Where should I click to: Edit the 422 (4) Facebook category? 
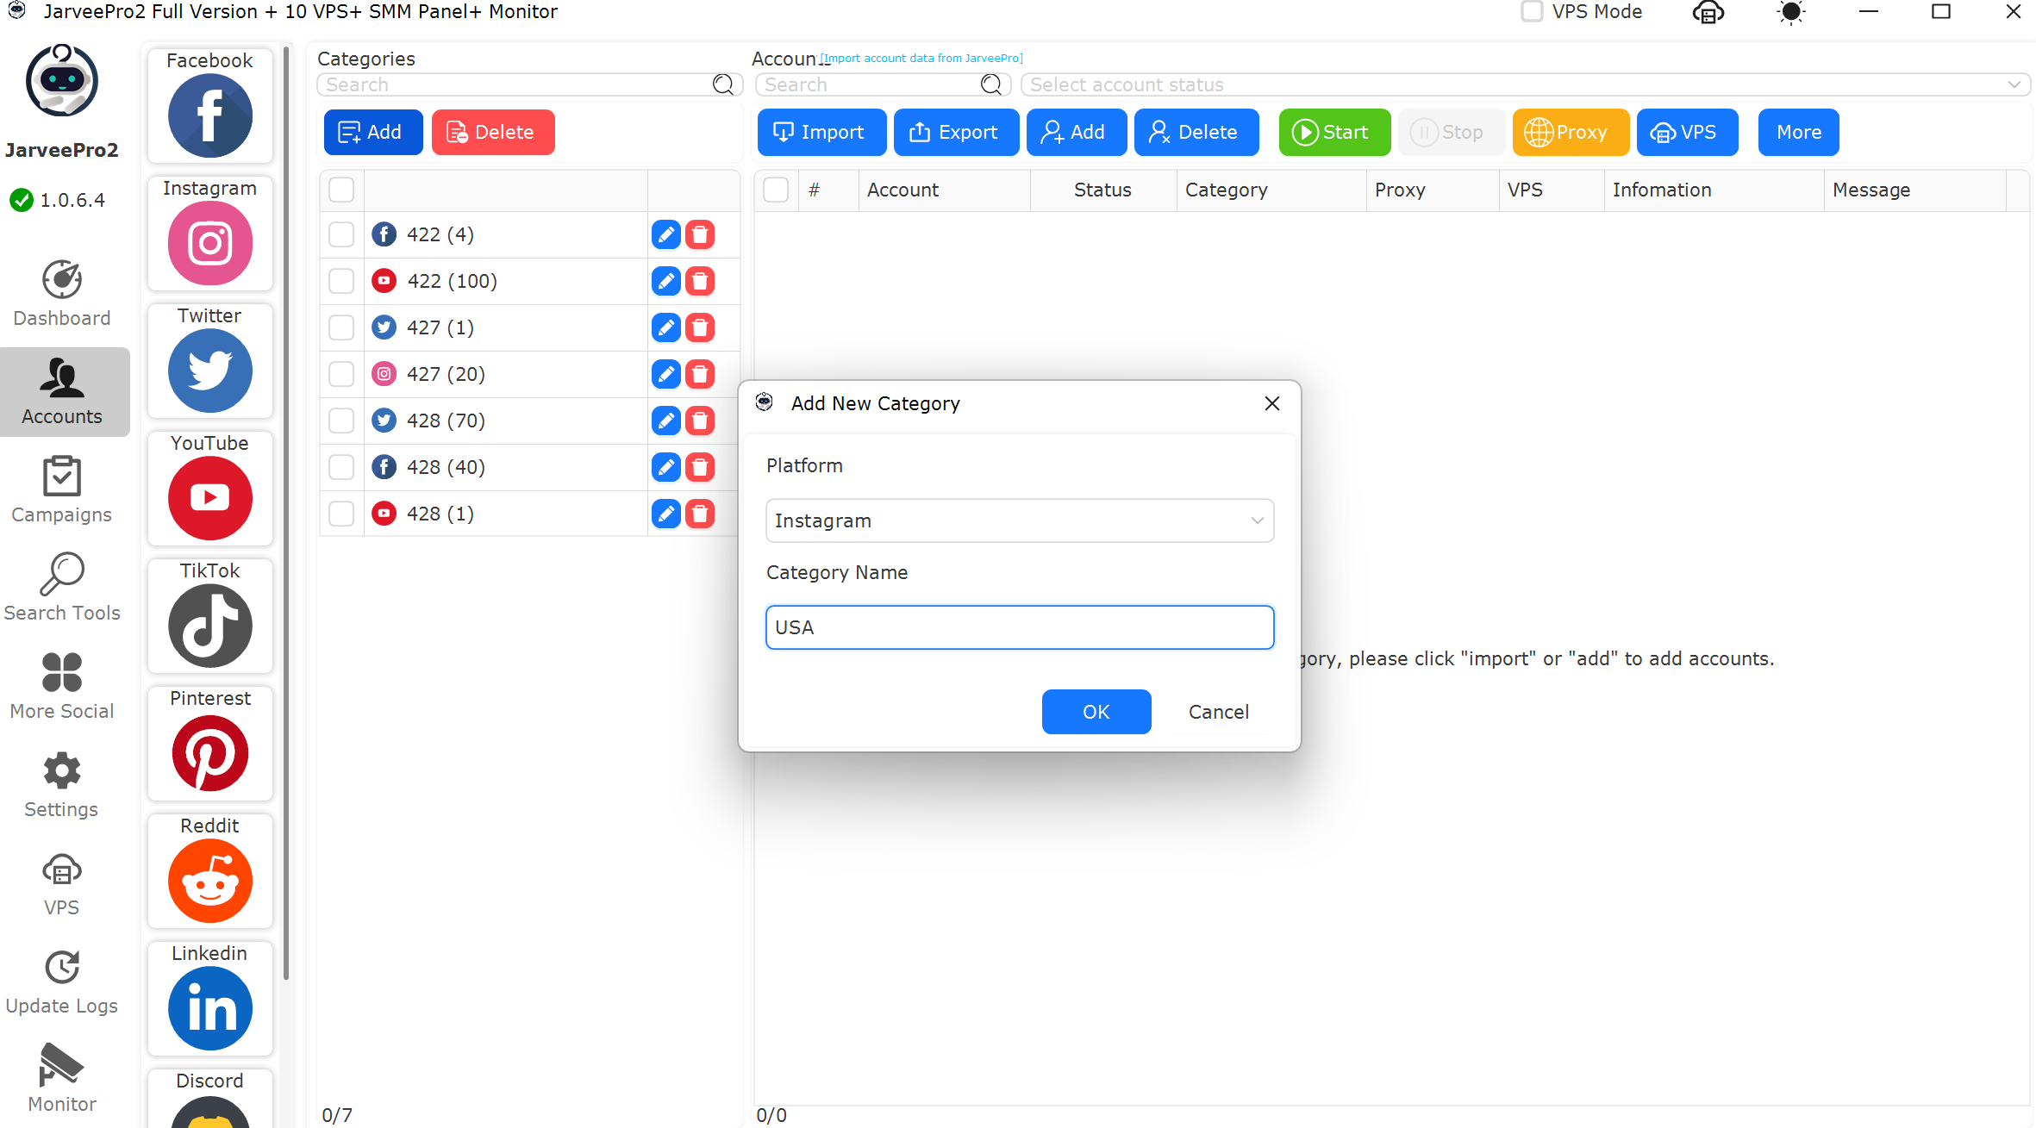click(x=666, y=234)
